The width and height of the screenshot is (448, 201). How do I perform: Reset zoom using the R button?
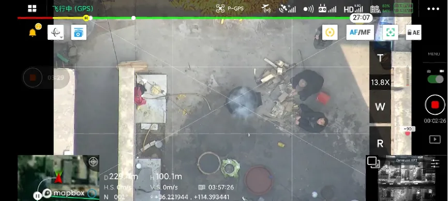[380, 143]
